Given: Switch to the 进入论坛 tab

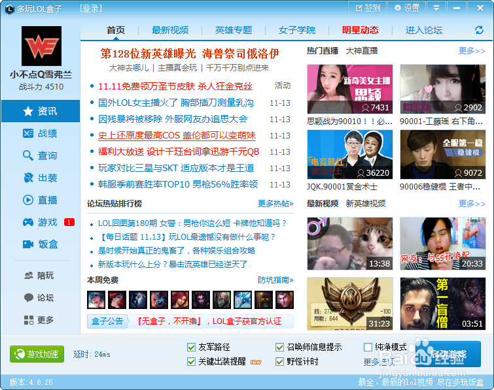Looking at the screenshot, I should point(424,30).
